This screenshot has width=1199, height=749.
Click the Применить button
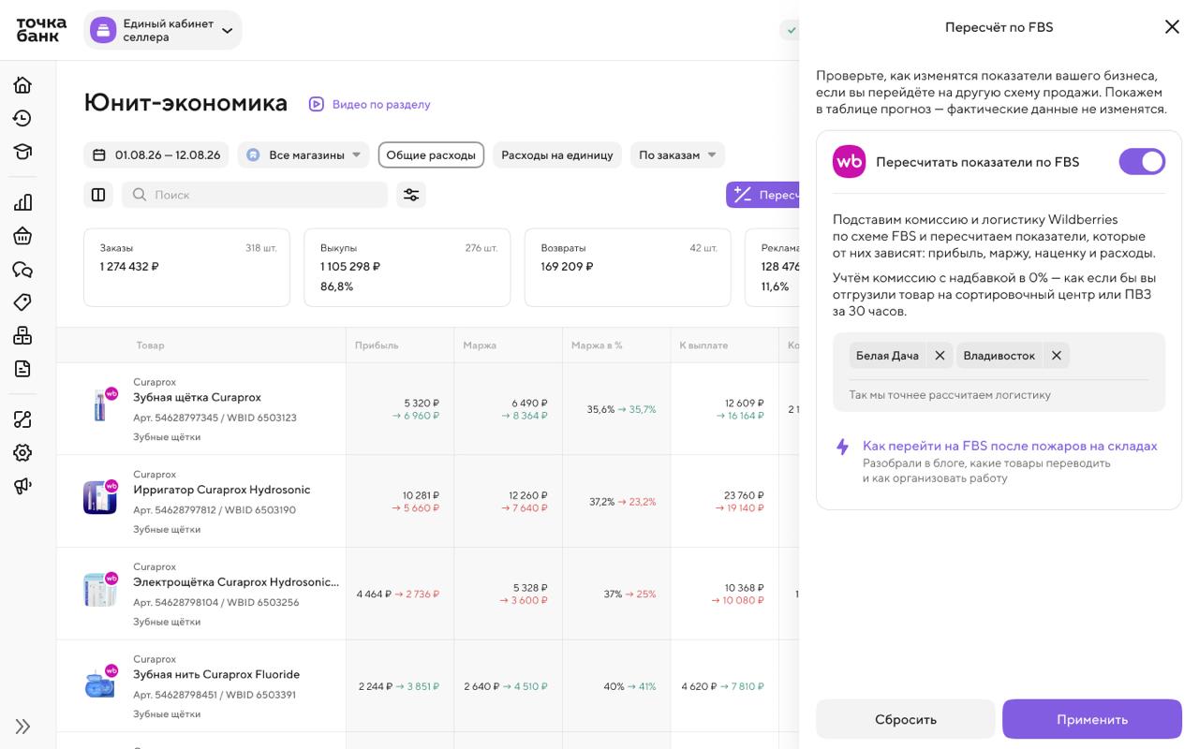click(x=1092, y=719)
